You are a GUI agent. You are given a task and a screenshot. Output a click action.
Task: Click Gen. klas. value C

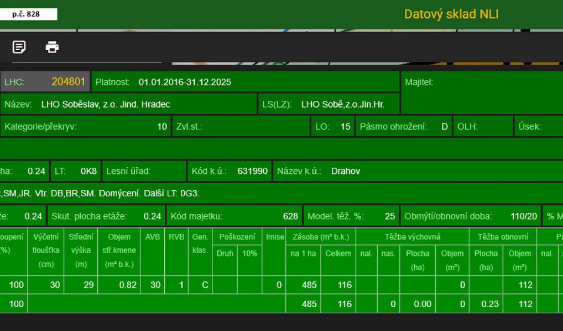pyautogui.click(x=205, y=285)
